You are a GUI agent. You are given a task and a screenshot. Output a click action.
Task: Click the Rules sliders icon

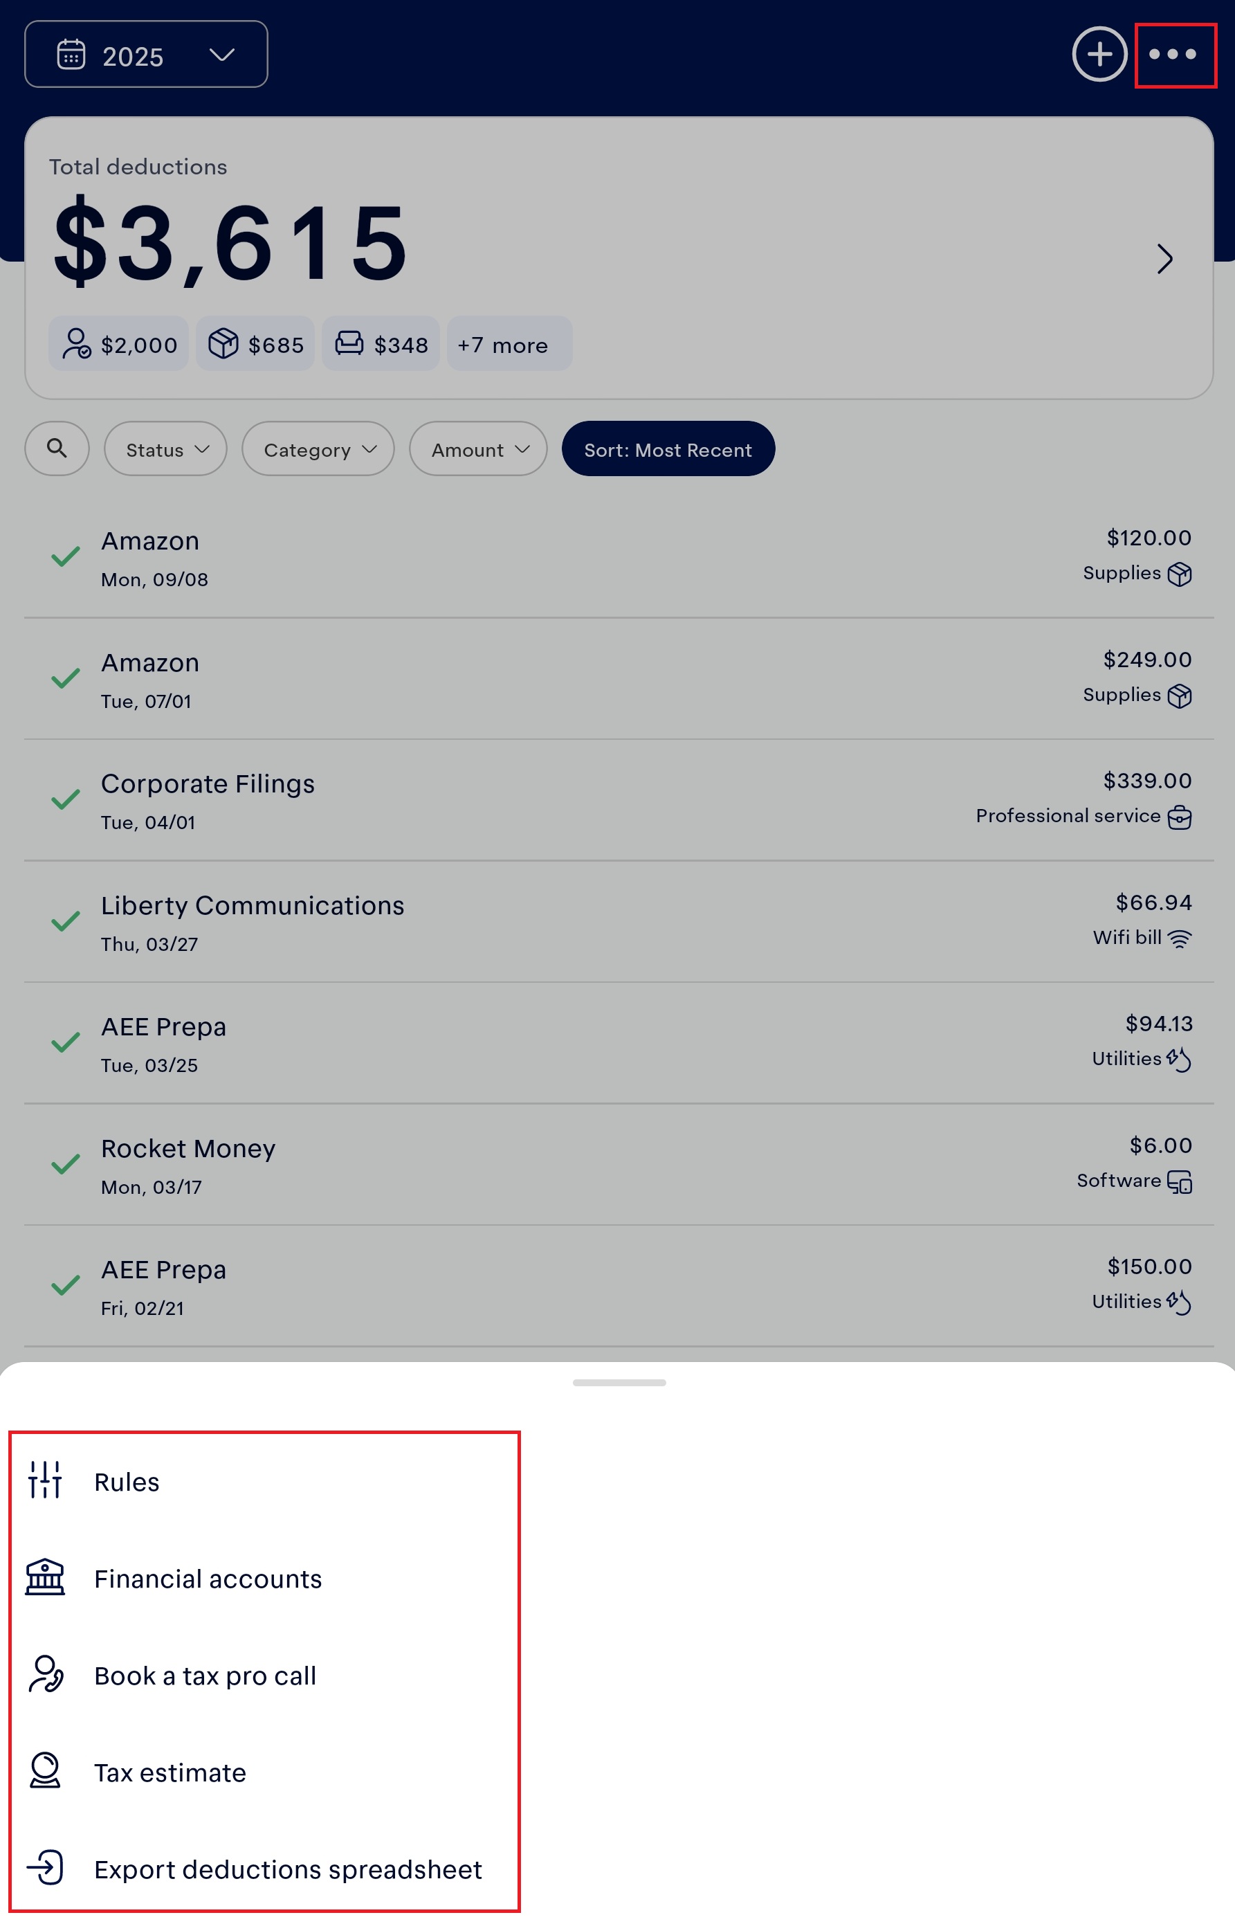pos(45,1480)
